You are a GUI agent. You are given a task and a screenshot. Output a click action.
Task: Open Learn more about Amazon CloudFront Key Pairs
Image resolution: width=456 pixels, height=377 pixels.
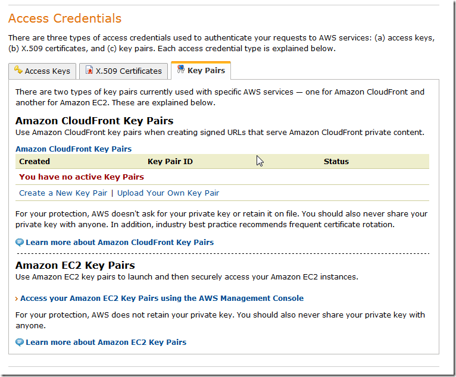120,242
